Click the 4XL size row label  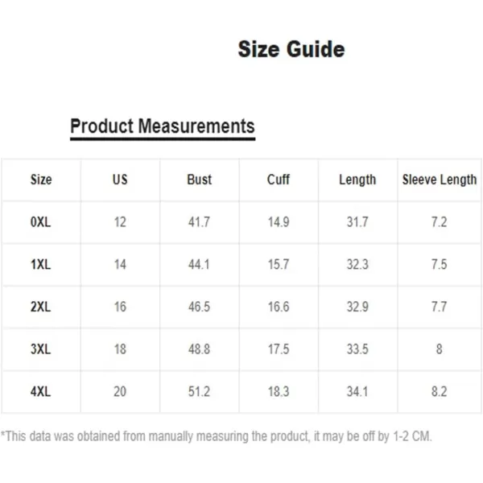coord(40,391)
